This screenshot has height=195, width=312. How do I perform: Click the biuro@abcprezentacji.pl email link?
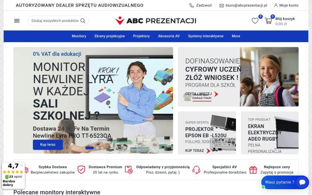coord(246,5)
